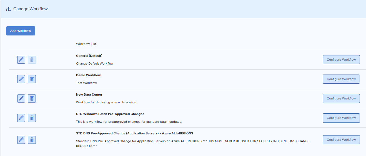Configure the General (Default) workflow

click(341, 60)
